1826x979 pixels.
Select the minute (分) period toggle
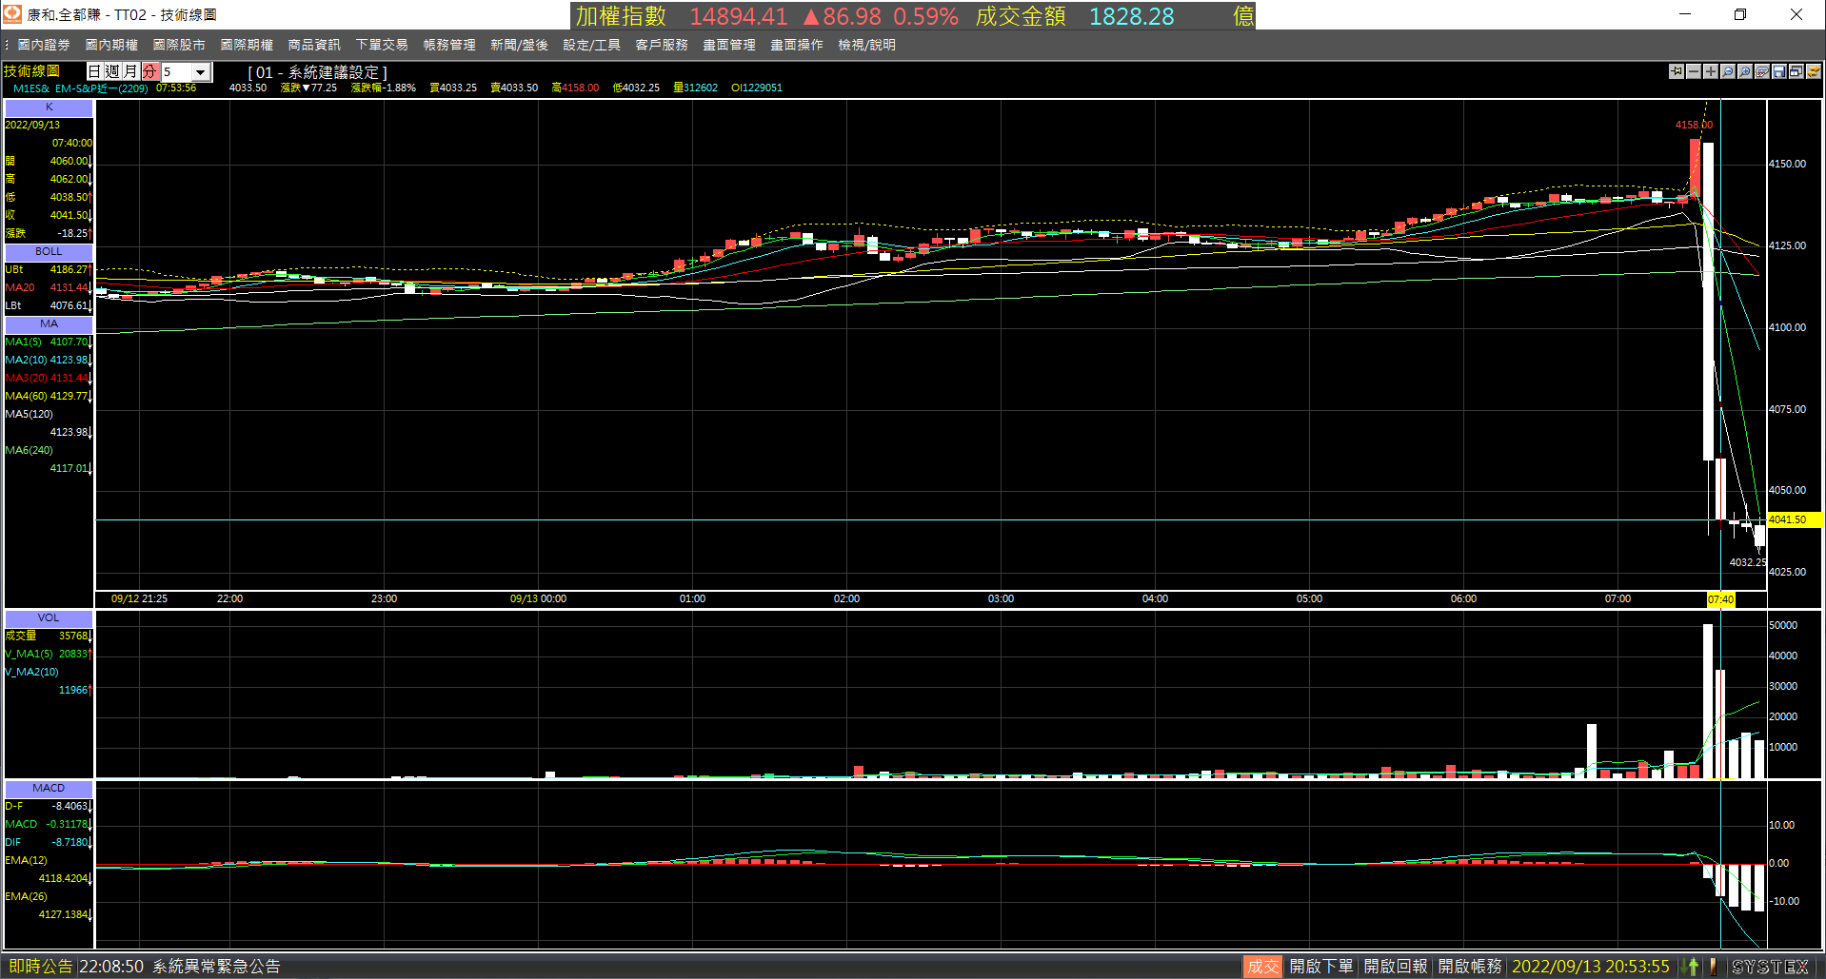tap(149, 71)
